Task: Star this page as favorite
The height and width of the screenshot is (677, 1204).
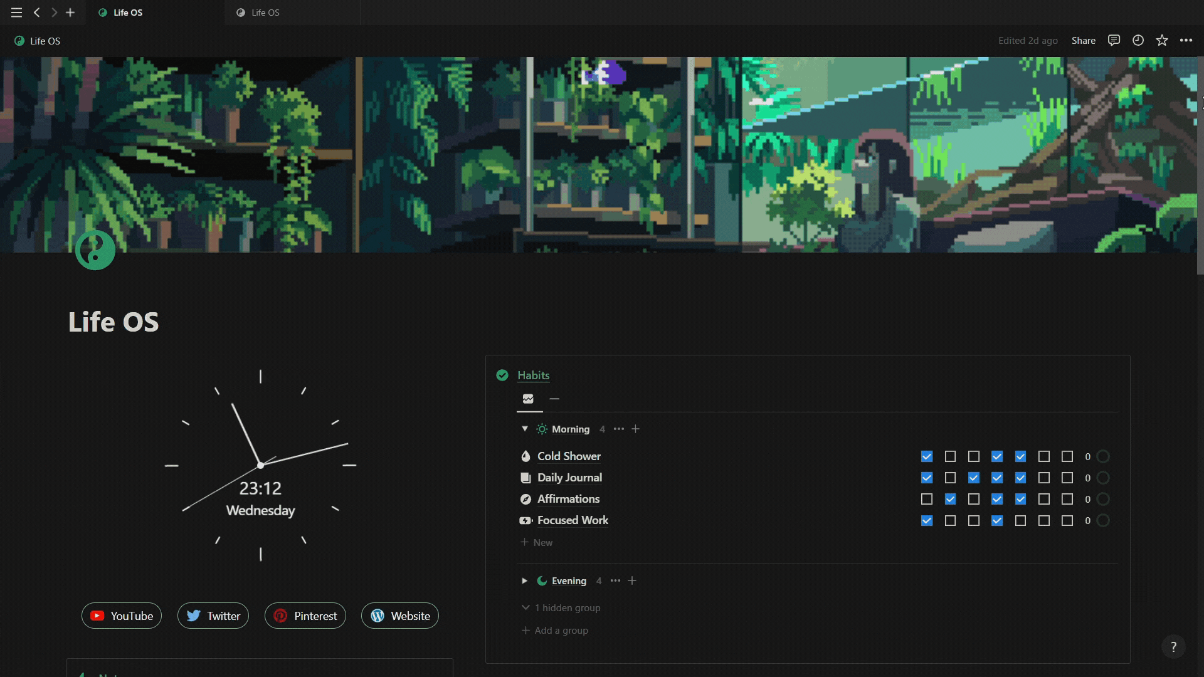Action: coord(1162,40)
